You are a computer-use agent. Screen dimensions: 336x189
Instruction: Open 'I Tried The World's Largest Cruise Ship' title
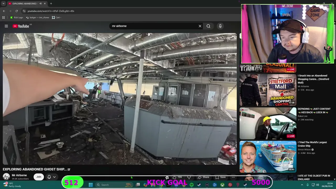(312, 144)
